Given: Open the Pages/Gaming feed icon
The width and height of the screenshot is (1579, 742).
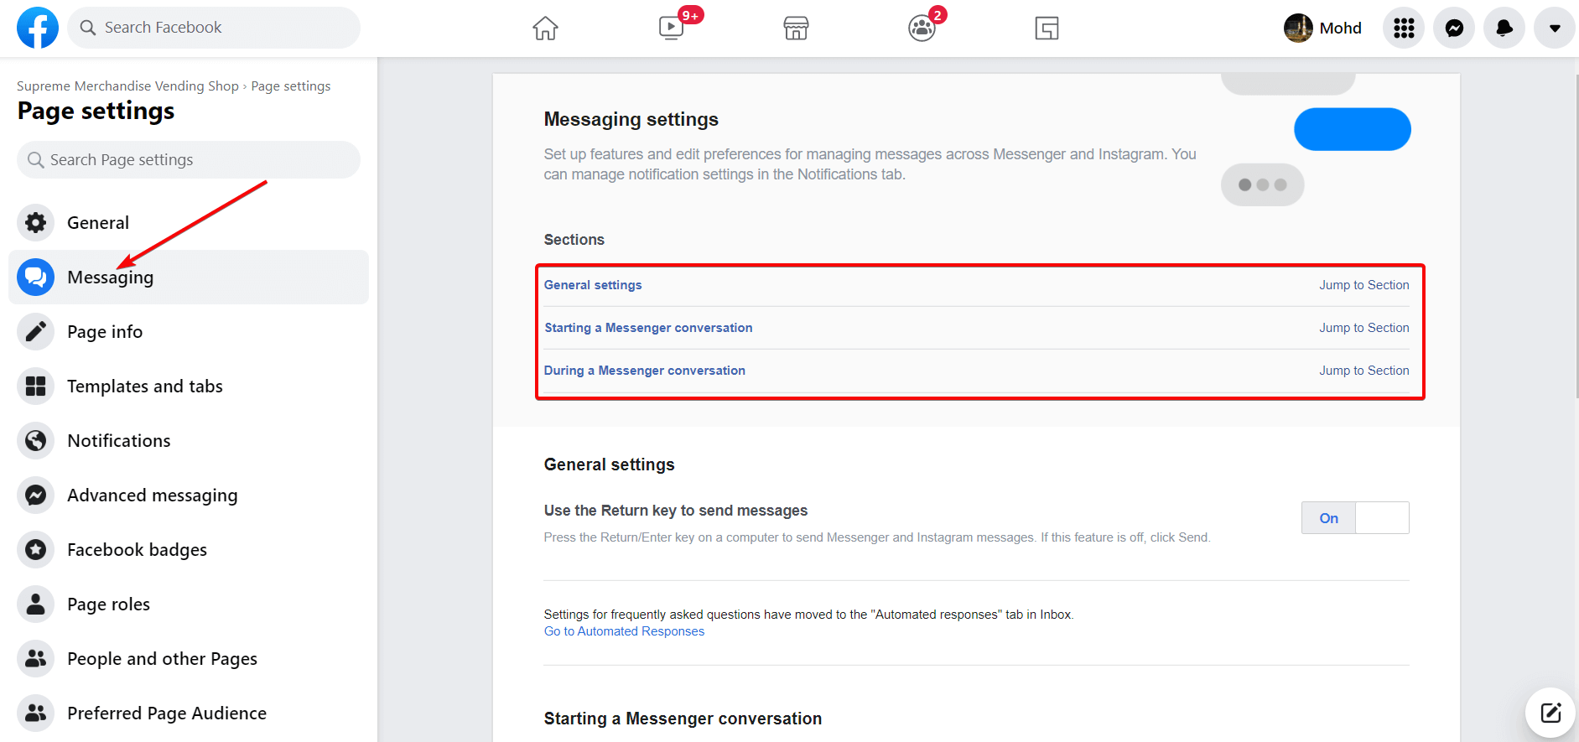Looking at the screenshot, I should coord(1047,28).
